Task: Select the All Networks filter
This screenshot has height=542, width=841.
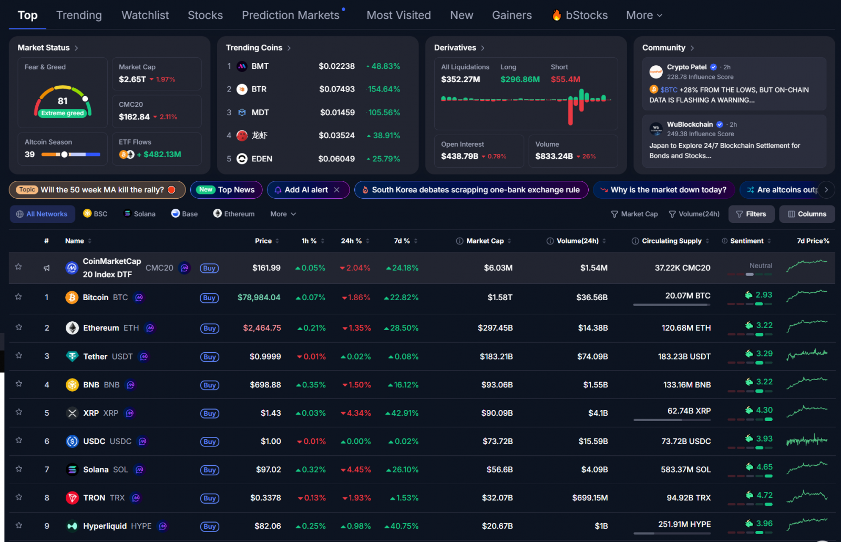Action: tap(42, 214)
